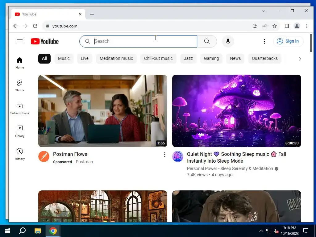
Task: Click the Postman sponsor name
Action: (x=85, y=162)
